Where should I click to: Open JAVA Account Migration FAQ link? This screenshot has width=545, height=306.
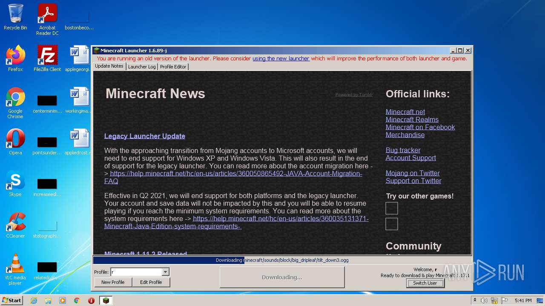(233, 177)
